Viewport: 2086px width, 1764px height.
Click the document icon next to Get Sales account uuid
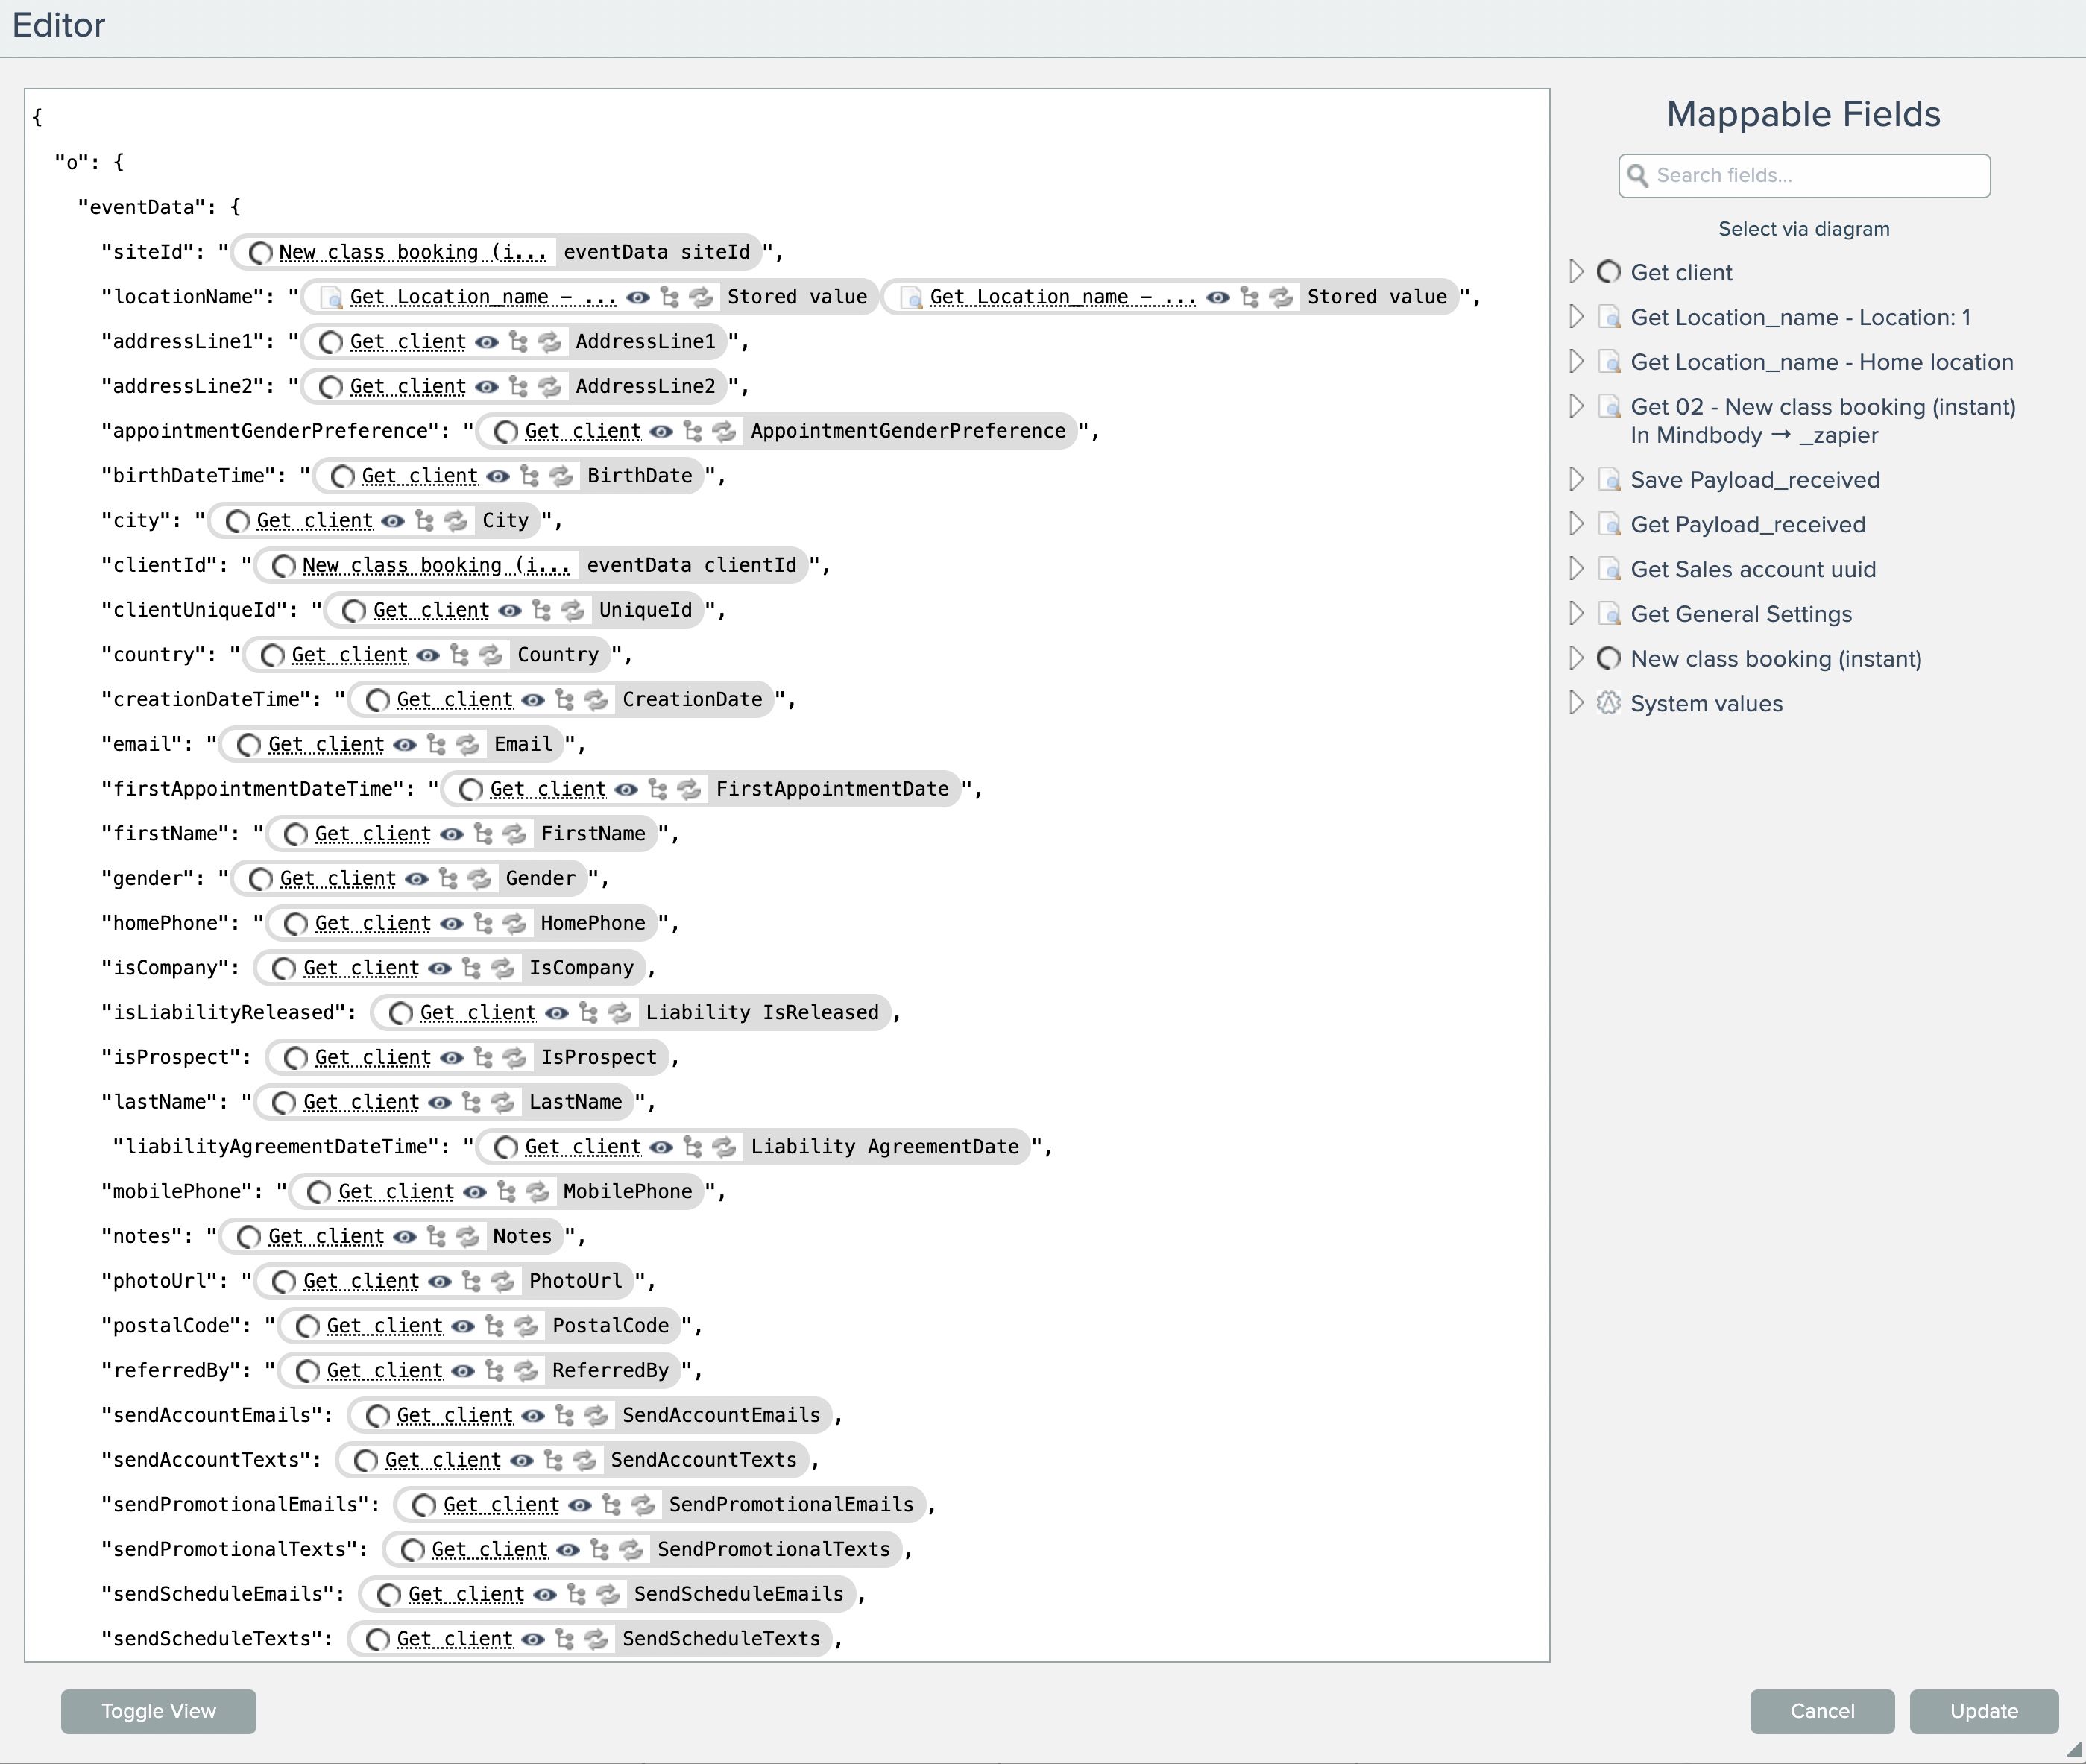(1609, 570)
